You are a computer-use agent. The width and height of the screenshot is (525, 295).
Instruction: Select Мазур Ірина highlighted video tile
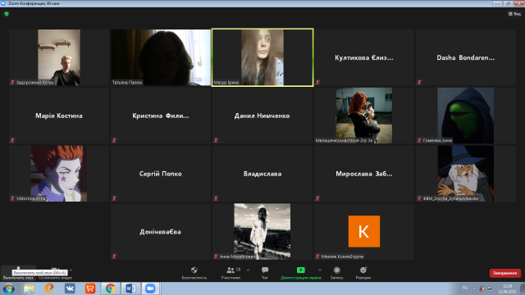(x=262, y=57)
